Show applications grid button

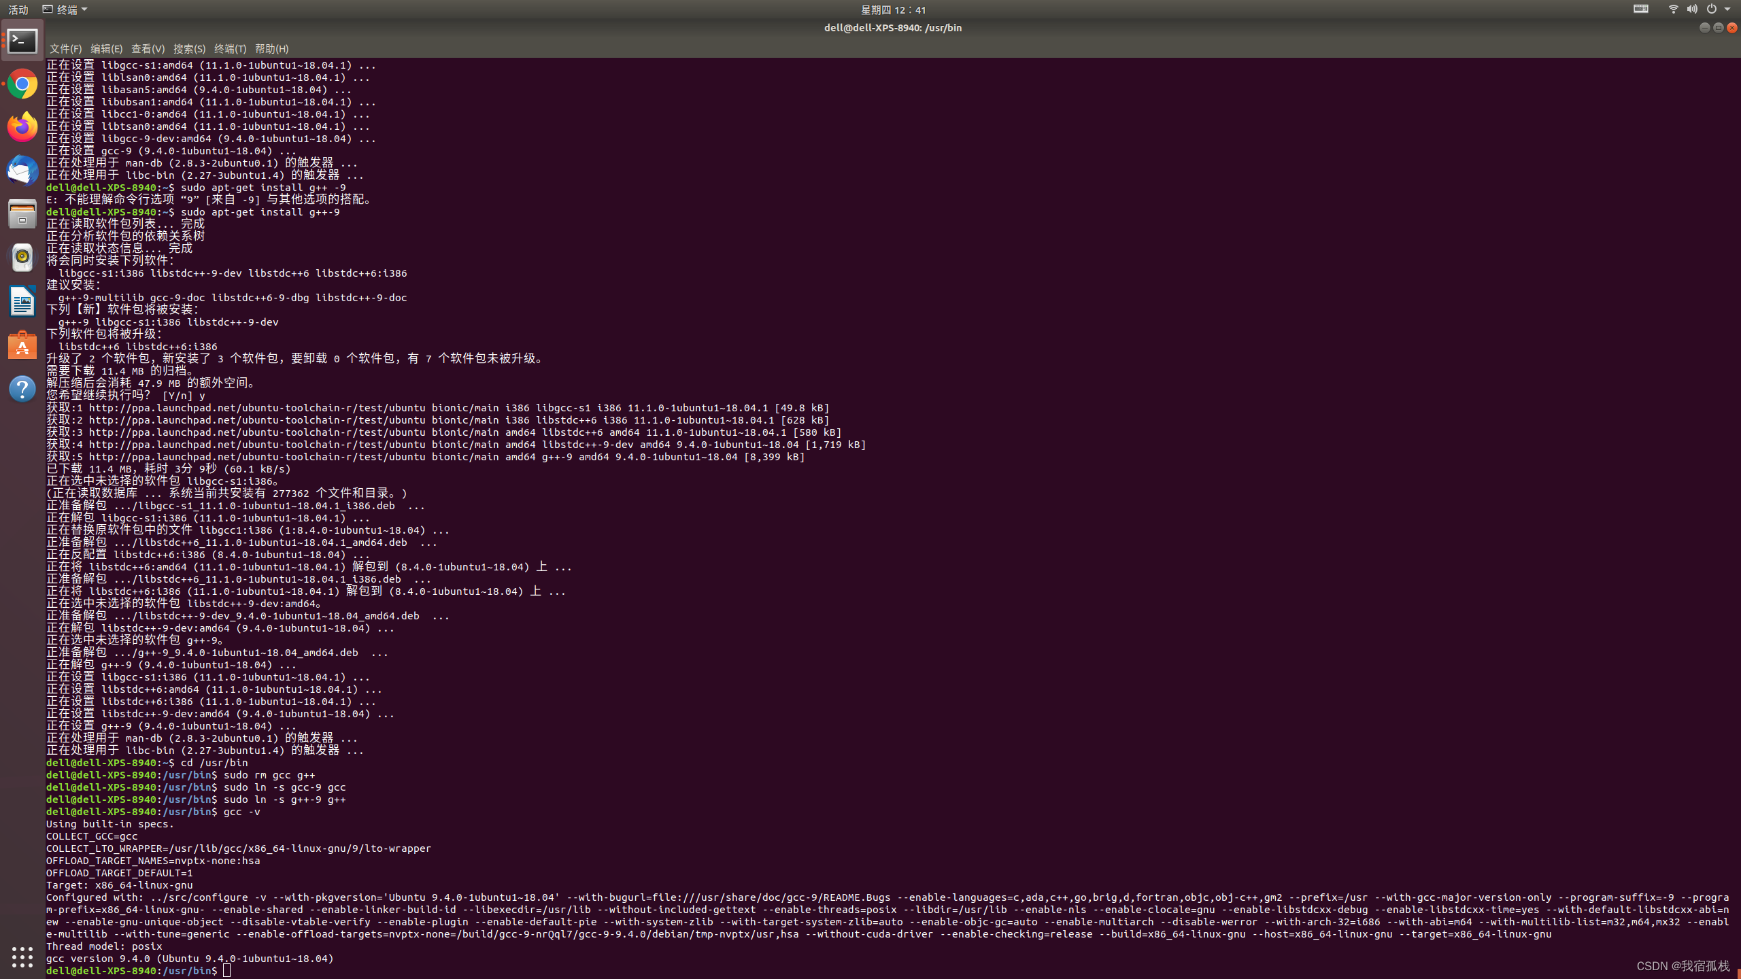pos(22,957)
